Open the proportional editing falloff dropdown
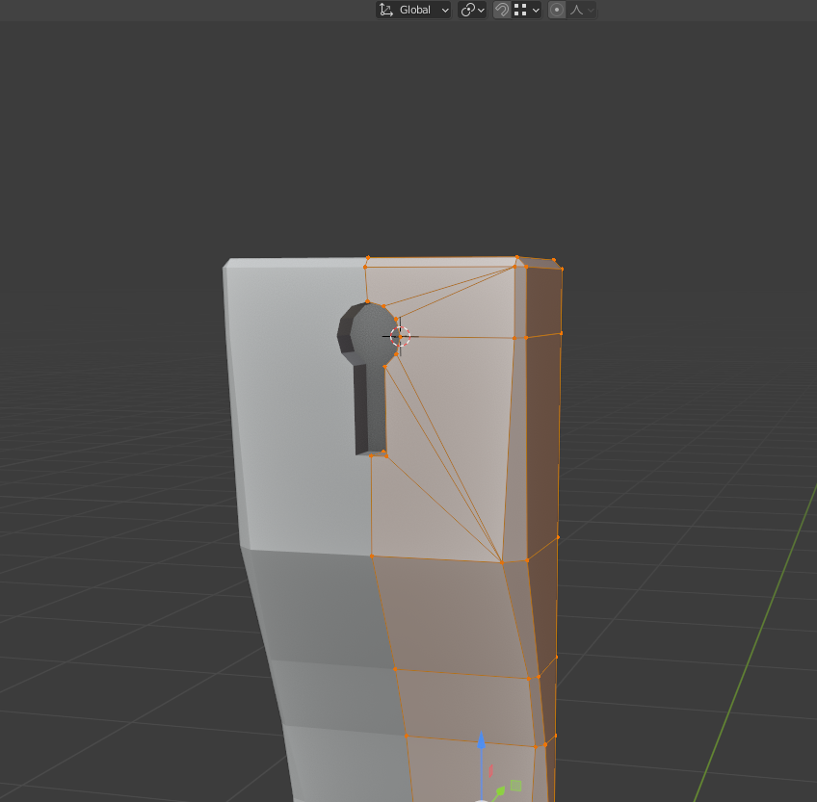Viewport: 817px width, 802px height. [592, 10]
